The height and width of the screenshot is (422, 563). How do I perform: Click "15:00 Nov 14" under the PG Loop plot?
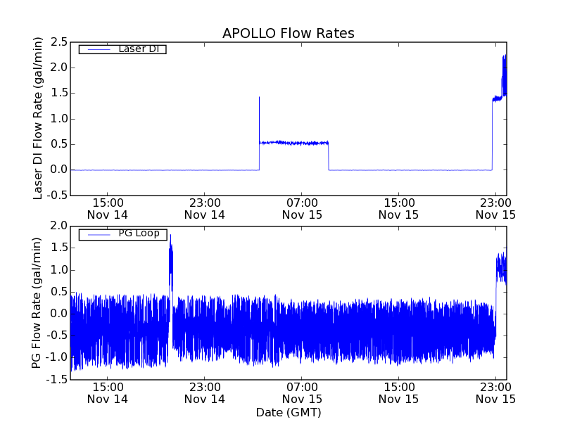click(x=108, y=393)
